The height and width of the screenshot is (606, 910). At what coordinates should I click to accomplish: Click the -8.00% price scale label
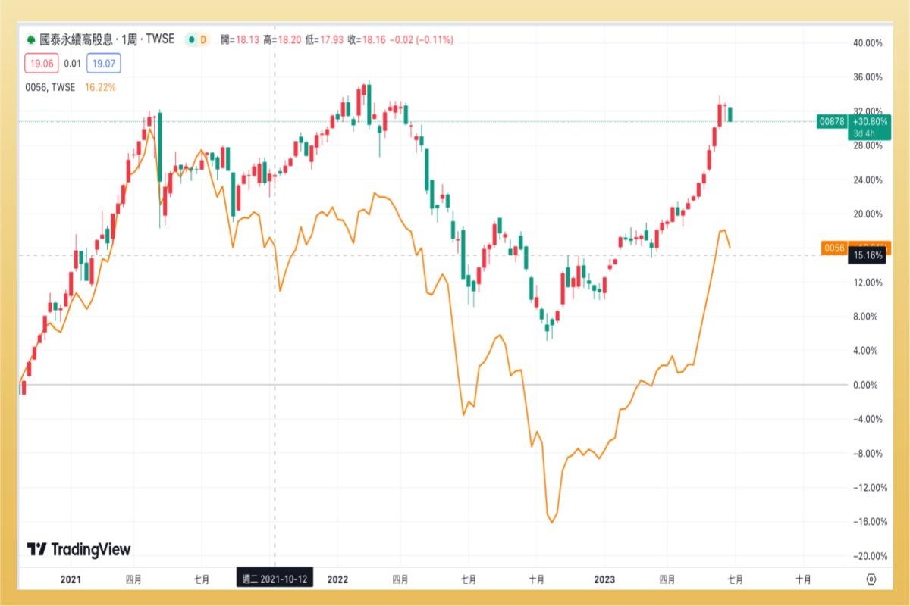pos(868,454)
